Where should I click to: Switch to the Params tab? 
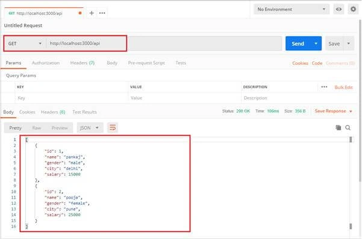[x=13, y=63]
